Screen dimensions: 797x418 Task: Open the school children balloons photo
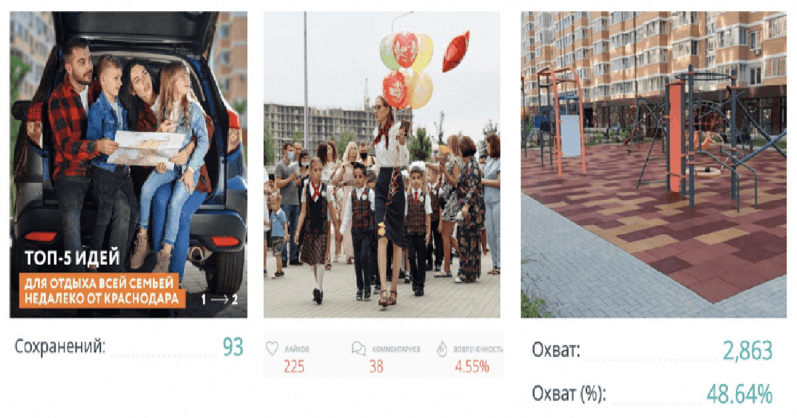point(382,165)
